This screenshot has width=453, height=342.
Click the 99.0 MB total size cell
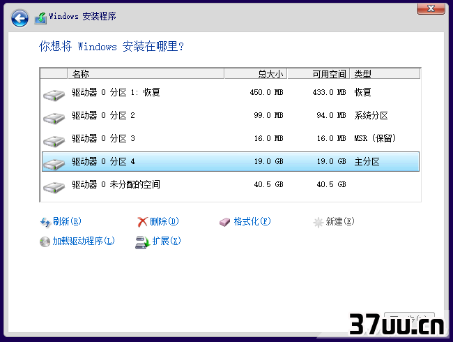tap(268, 115)
